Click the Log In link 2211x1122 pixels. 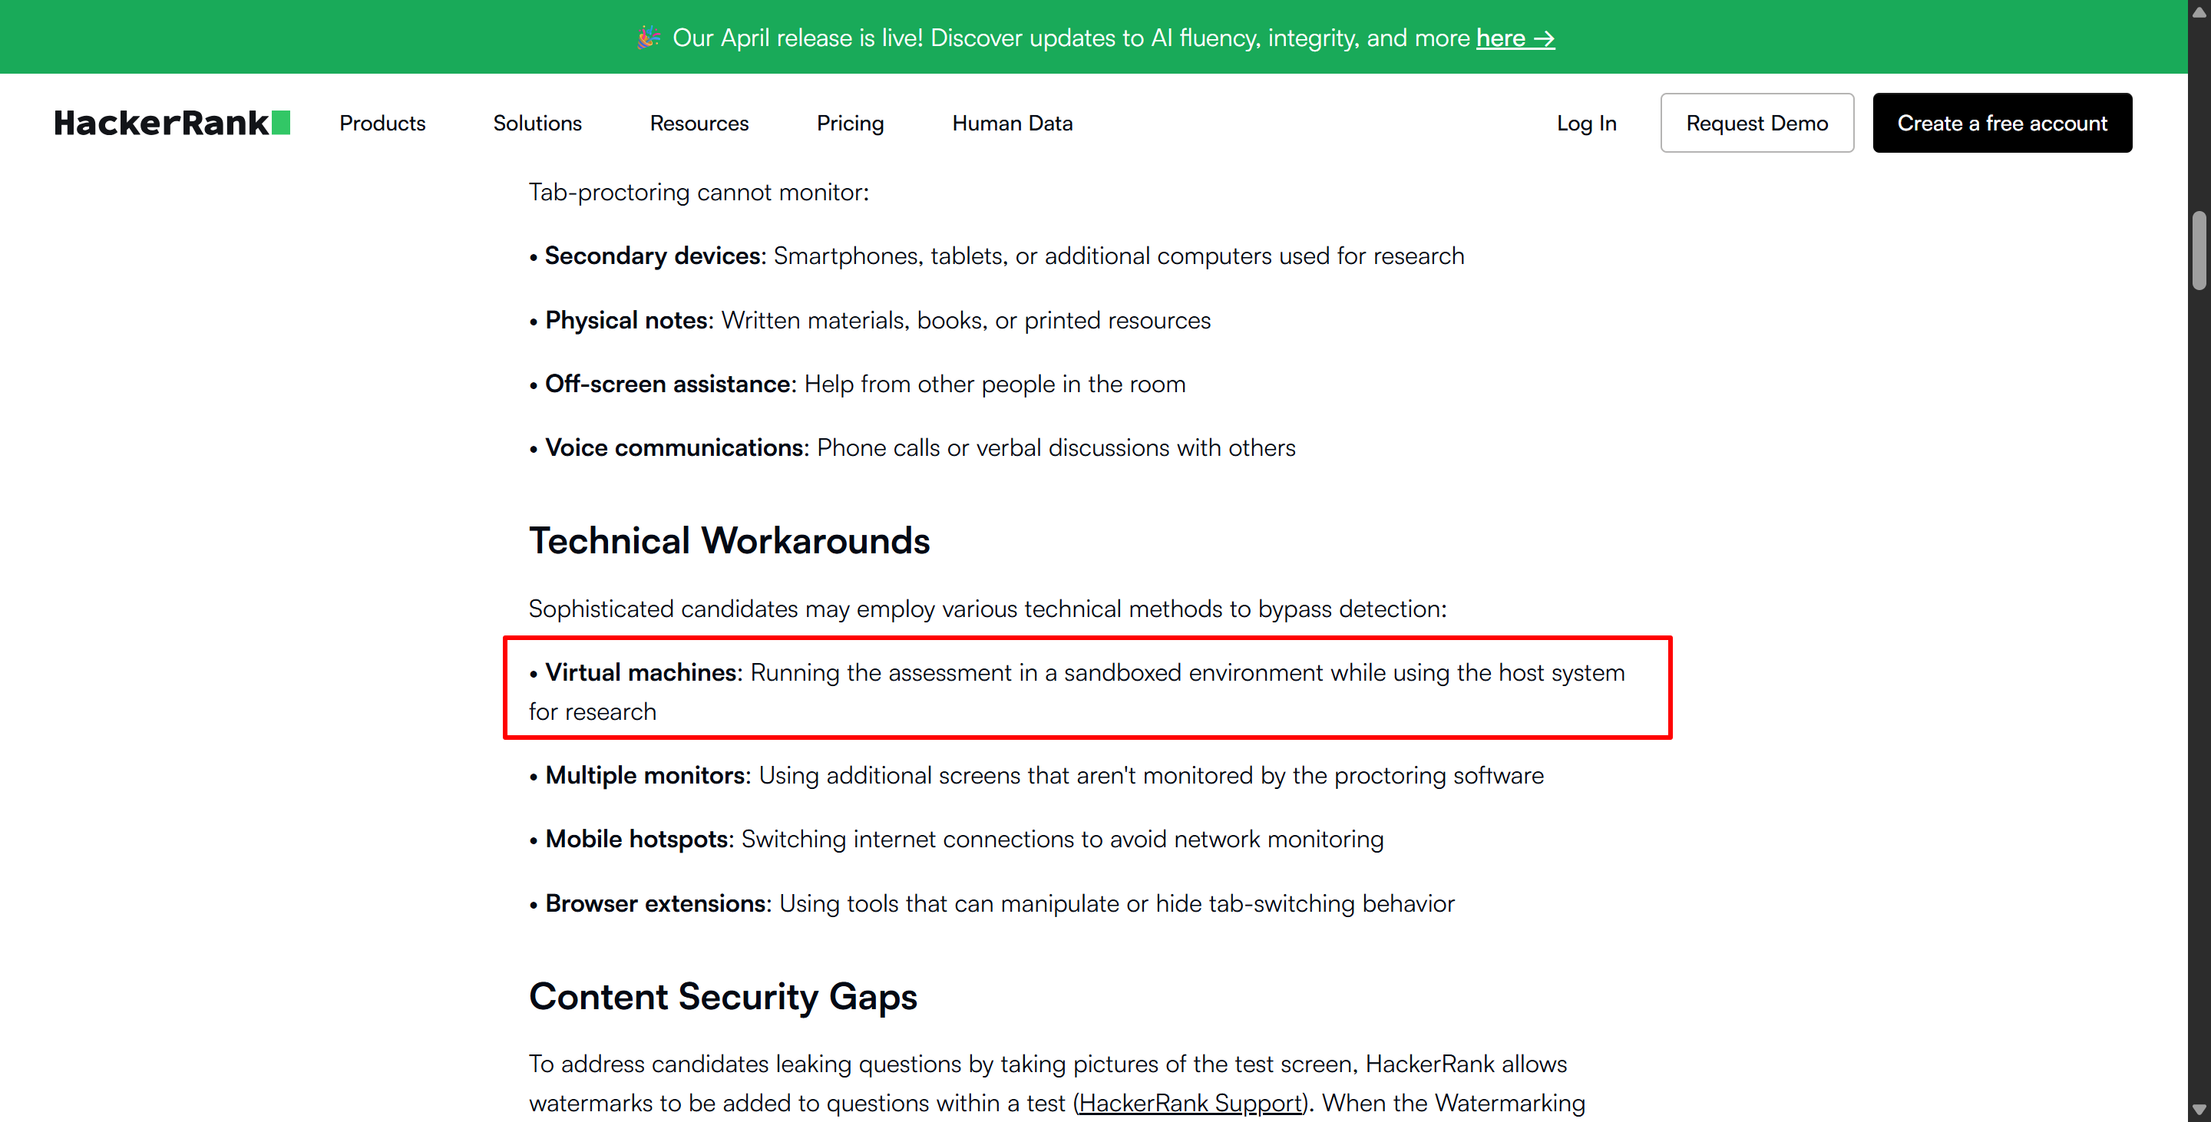[1586, 123]
